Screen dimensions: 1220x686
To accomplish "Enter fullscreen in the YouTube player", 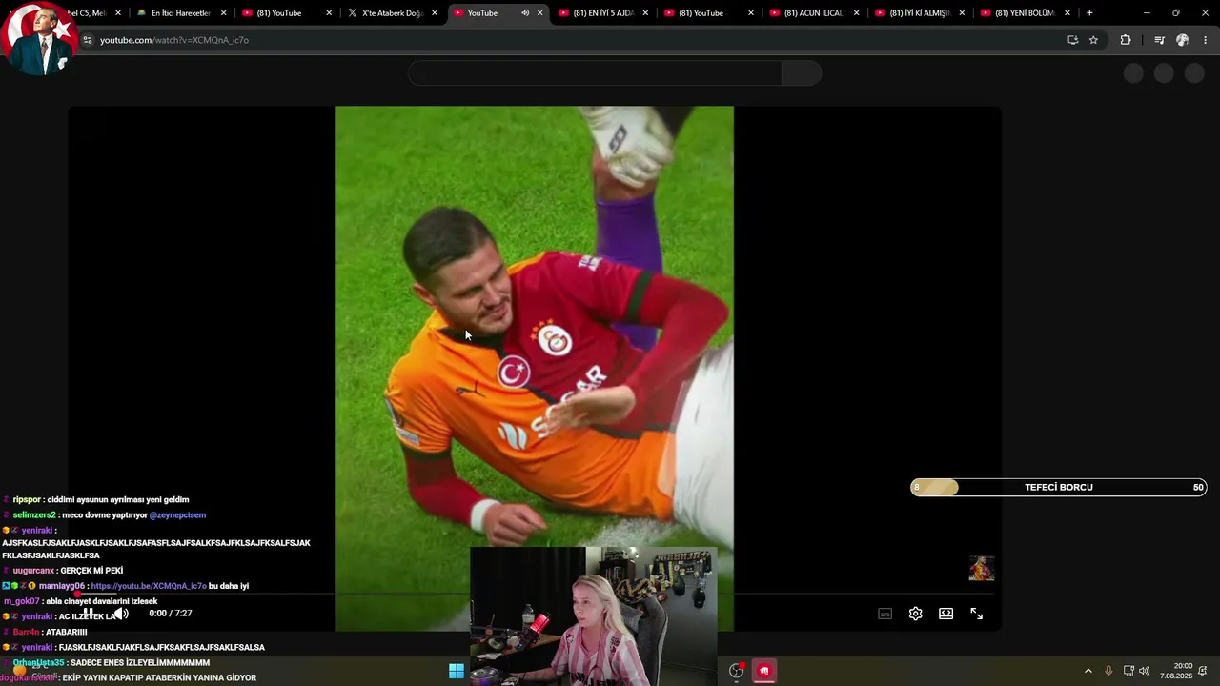I will (x=976, y=614).
